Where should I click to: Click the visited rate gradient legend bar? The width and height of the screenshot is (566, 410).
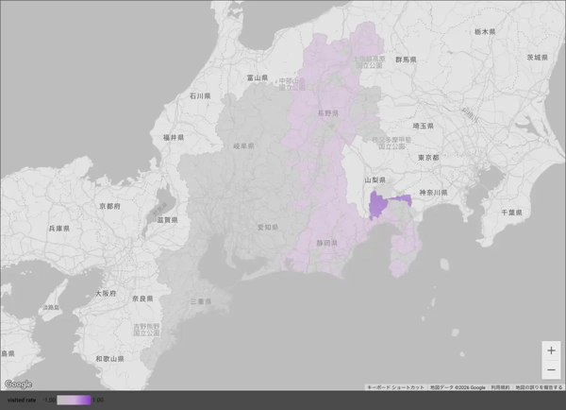pyautogui.click(x=74, y=400)
